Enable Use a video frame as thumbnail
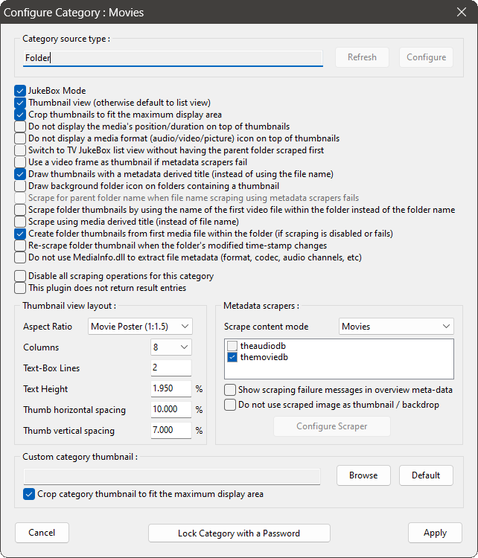Image resolution: width=478 pixels, height=558 pixels. (x=20, y=162)
